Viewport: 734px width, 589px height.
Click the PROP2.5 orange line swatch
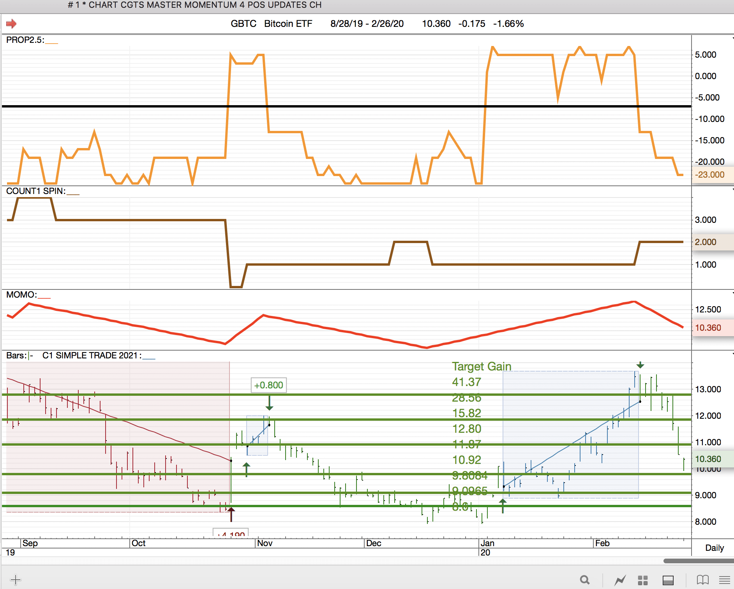[x=51, y=41]
